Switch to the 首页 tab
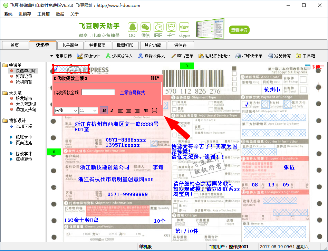Viewport: 328px width, 251px height. [x=15, y=45]
